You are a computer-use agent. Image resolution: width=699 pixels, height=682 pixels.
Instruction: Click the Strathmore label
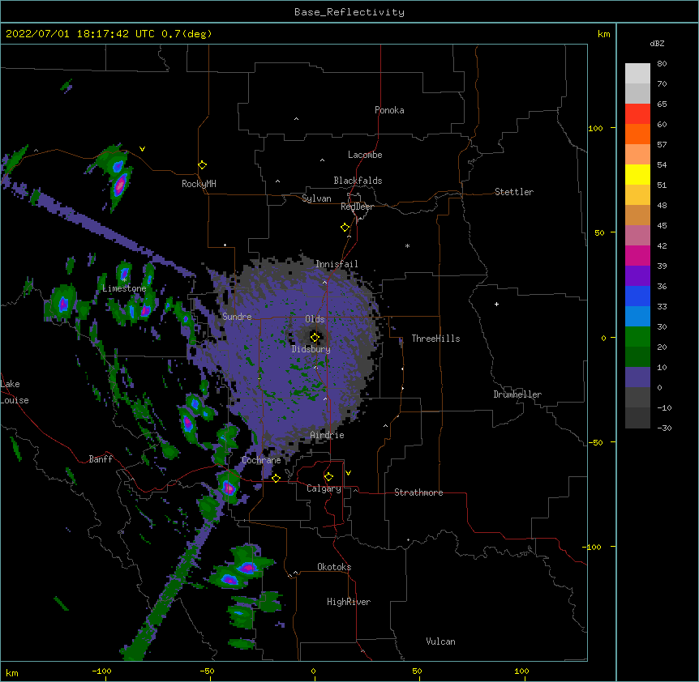click(418, 492)
